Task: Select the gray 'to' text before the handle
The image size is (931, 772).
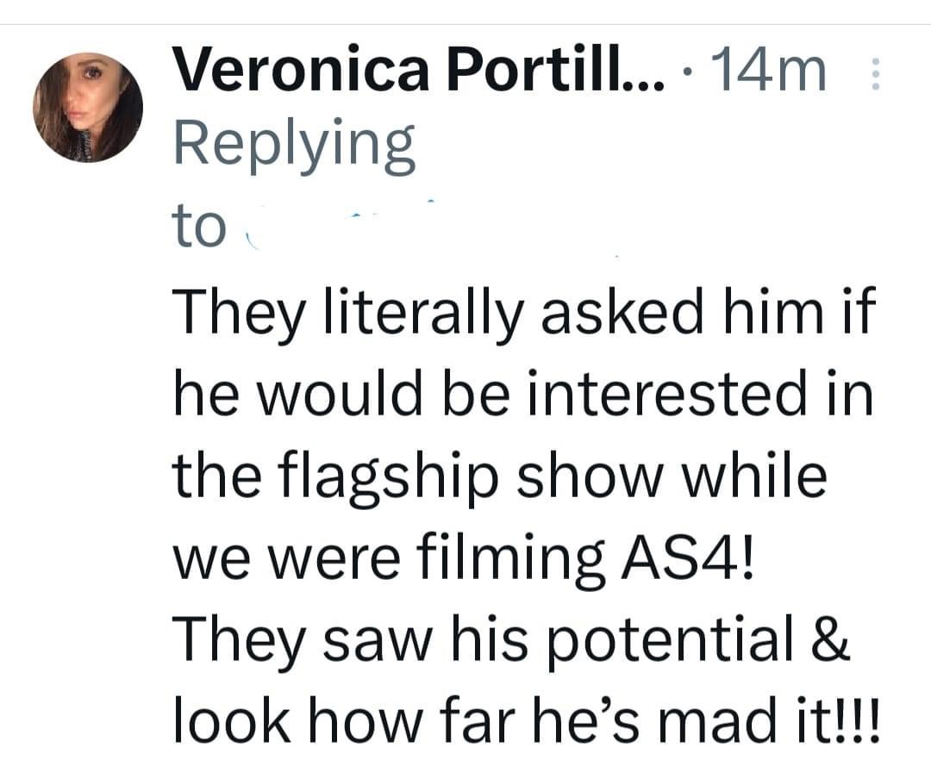Action: (199, 227)
